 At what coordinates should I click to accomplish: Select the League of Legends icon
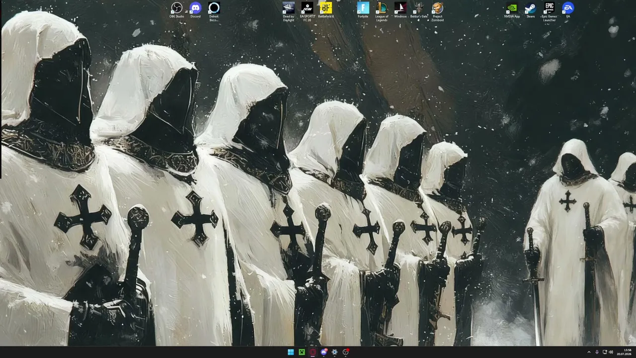[382, 11]
